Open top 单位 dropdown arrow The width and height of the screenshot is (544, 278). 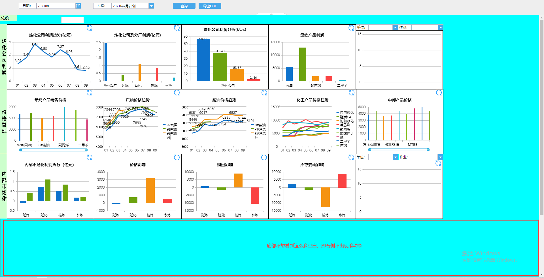pyautogui.click(x=395, y=27)
